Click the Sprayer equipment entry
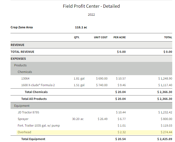 click(x=23, y=119)
